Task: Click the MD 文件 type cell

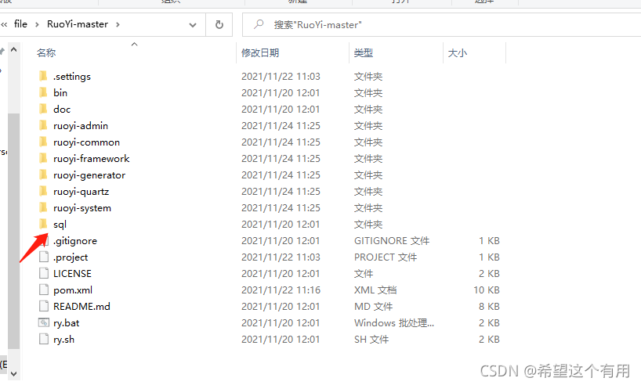Action: tap(373, 306)
